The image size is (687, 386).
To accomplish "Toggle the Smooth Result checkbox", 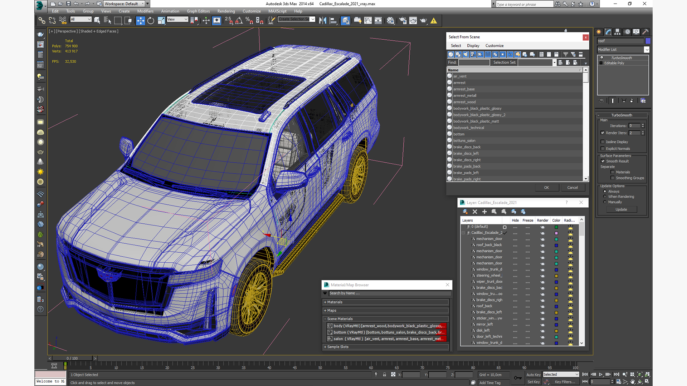I will [603, 161].
